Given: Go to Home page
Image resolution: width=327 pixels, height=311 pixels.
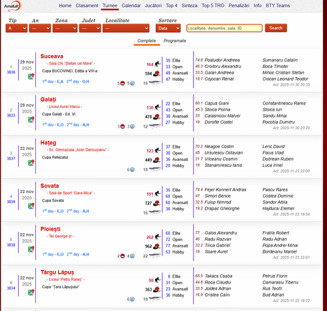Looking at the screenshot, I should click(65, 6).
